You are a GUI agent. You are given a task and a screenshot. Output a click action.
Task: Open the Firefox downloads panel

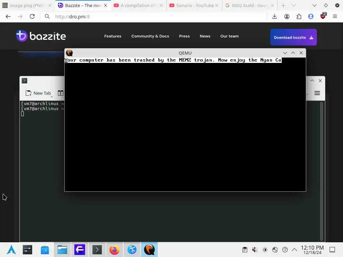[x=275, y=17]
